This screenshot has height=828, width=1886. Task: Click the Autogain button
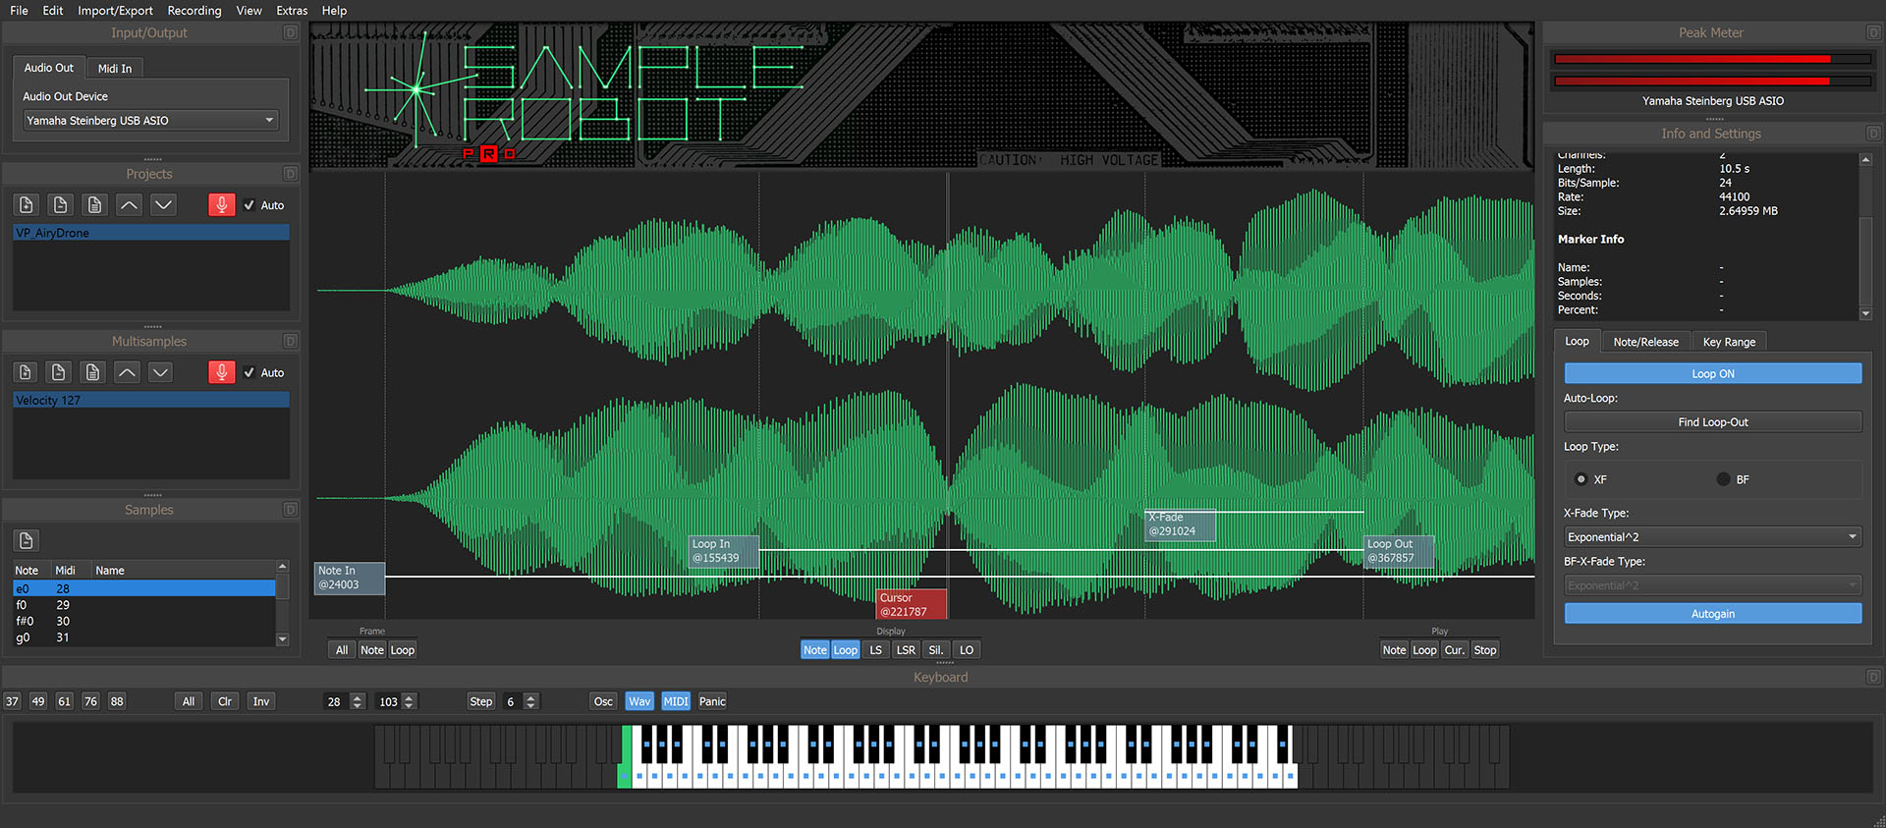tap(1712, 614)
